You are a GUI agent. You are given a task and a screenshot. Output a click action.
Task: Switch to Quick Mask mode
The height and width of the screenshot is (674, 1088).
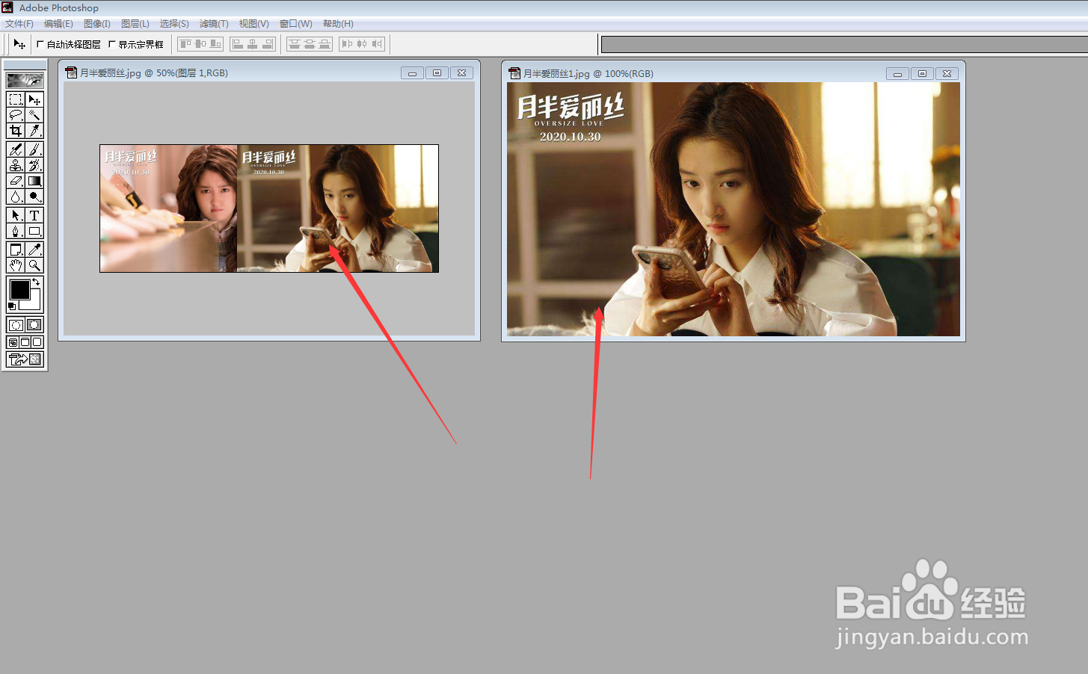click(x=34, y=324)
